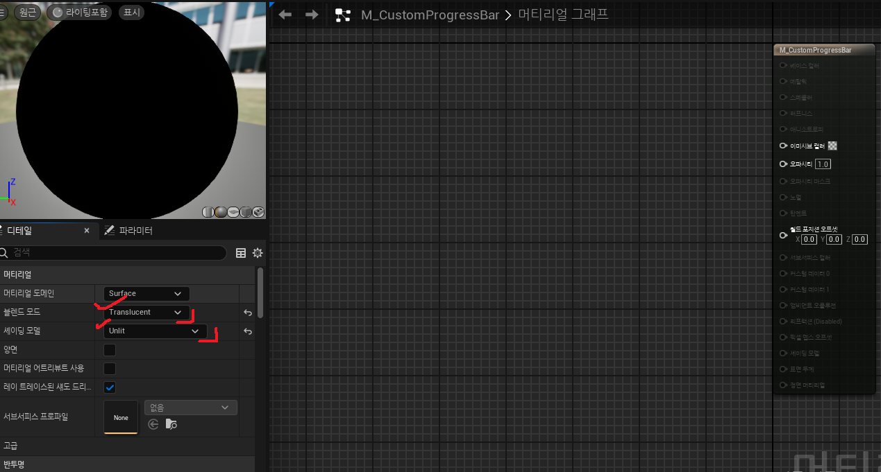Use selected asset for 서브서피스 프로파일
This screenshot has height=472, width=881.
pos(153,424)
